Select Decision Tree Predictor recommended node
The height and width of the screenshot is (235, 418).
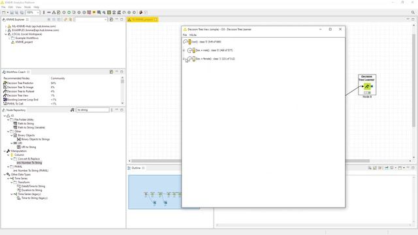point(20,83)
